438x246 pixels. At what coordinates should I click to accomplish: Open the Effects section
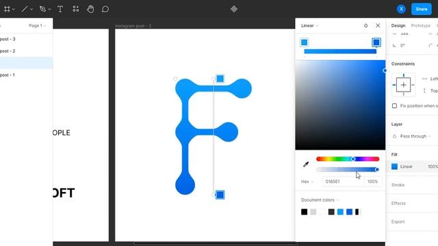click(x=398, y=204)
